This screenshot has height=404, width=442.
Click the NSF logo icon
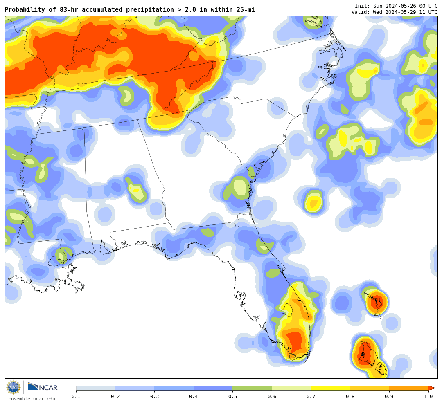pyautogui.click(x=14, y=387)
